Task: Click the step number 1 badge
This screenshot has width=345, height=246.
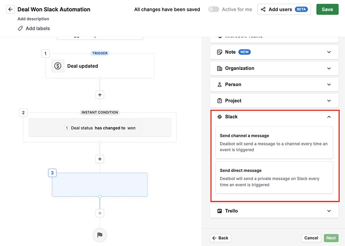Action: 45,53
